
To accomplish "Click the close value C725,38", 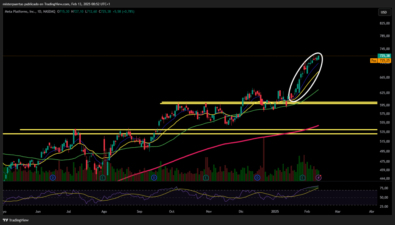I will point(105,12).
